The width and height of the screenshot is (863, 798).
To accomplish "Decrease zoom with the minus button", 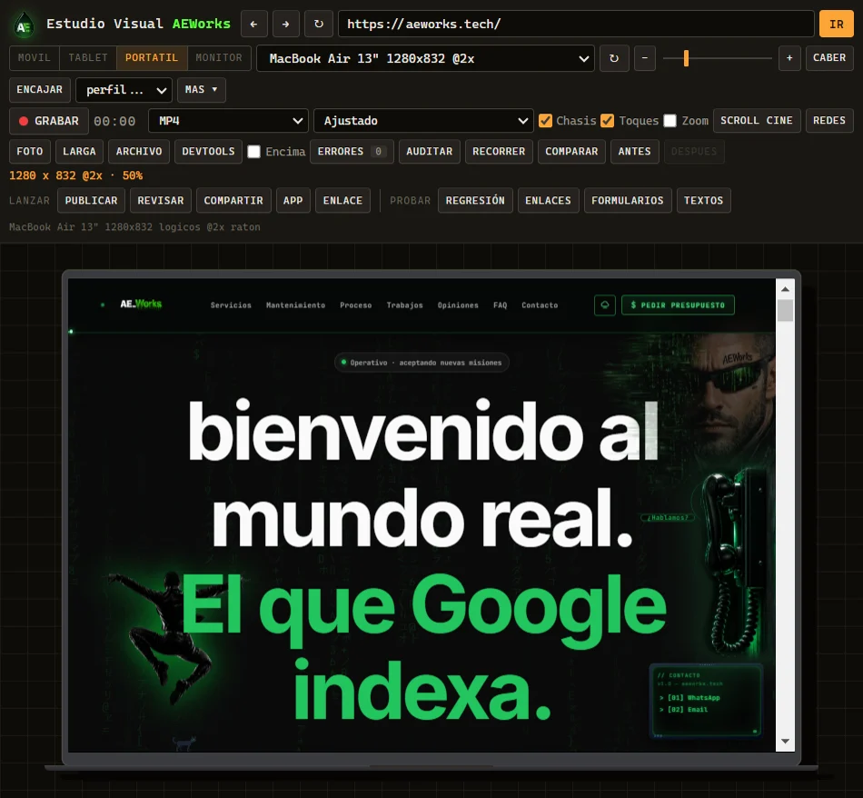I will (644, 58).
